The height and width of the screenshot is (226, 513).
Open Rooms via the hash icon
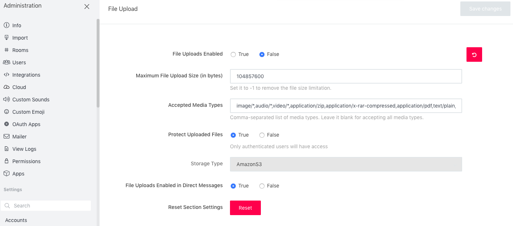6,50
